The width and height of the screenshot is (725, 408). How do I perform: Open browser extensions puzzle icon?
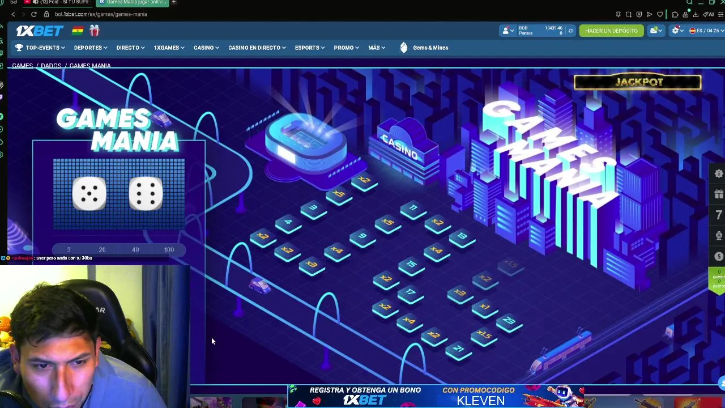(x=675, y=14)
